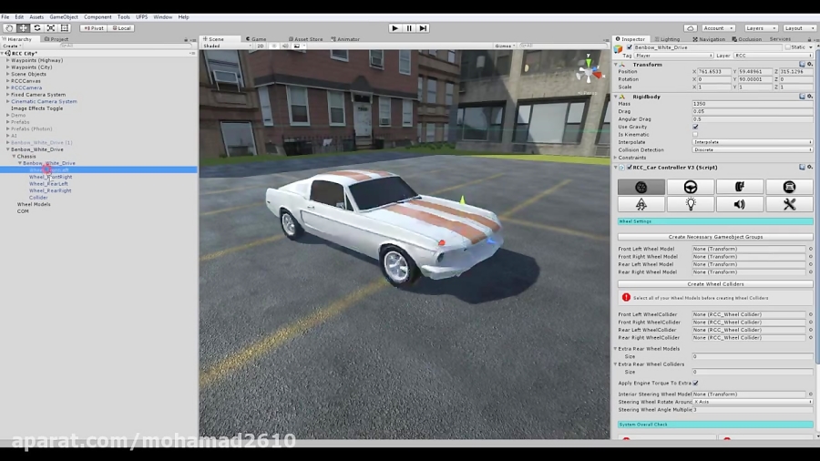Viewport: 820px width, 461px height.
Task: Click the Mass input field
Action: (753, 104)
